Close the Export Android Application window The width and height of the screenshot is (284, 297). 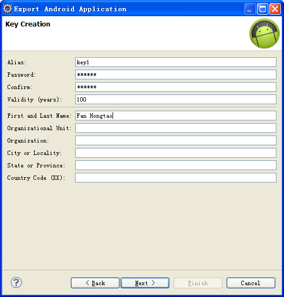(275, 9)
